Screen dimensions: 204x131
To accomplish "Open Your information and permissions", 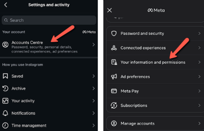I will point(153,62).
